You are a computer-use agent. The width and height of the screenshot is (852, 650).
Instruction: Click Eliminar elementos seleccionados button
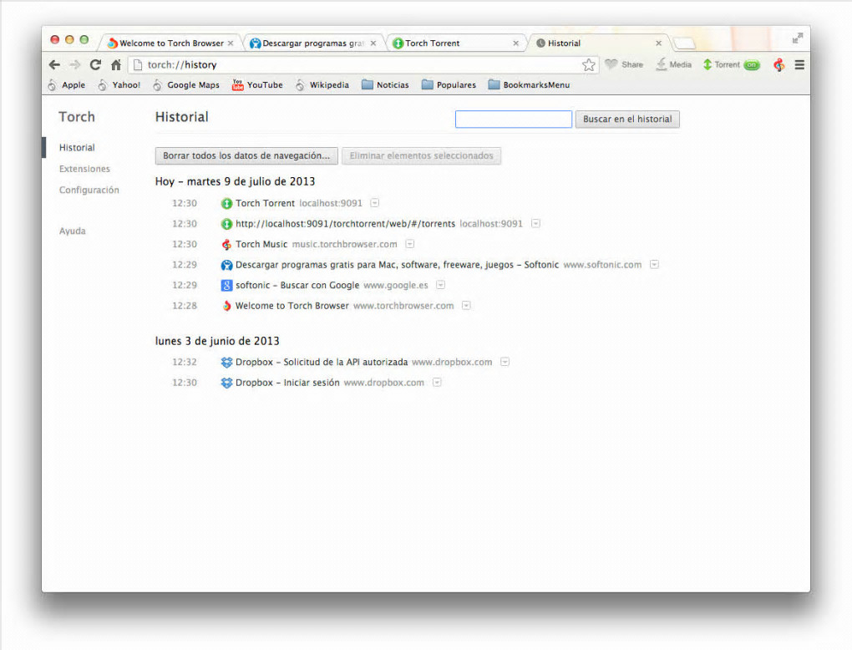pos(421,155)
